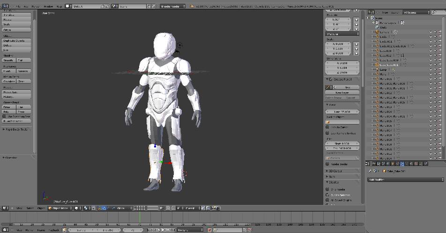Open the Render menu in top bar
The image size is (446, 233).
point(36,6)
